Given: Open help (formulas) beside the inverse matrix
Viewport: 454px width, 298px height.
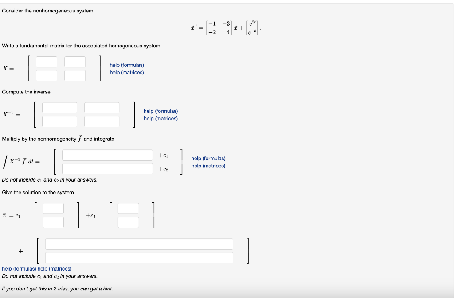Looking at the screenshot, I should tap(160, 111).
